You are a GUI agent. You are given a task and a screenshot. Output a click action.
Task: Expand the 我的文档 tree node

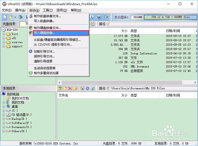point(4,102)
